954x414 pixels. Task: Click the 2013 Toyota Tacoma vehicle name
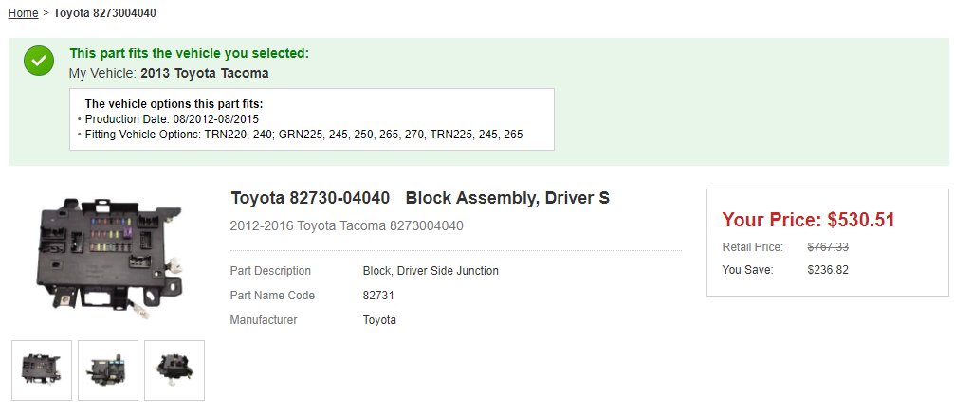point(205,73)
